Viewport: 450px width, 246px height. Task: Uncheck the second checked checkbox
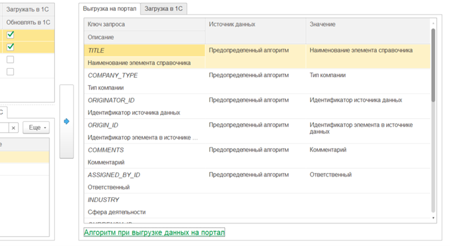click(x=10, y=47)
